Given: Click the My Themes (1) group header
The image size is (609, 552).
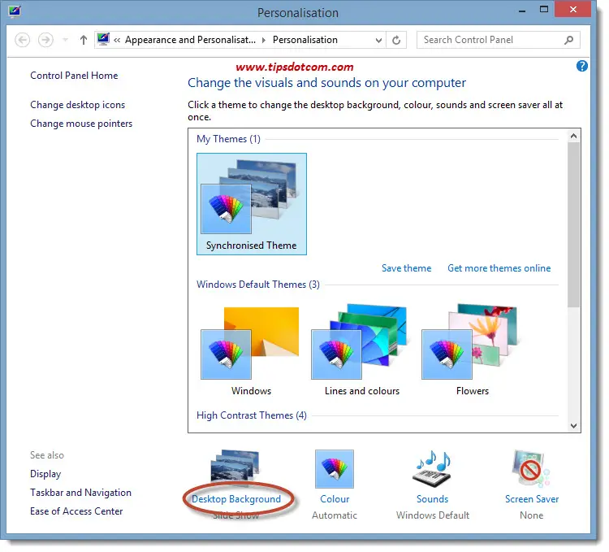Looking at the screenshot, I should 228,139.
